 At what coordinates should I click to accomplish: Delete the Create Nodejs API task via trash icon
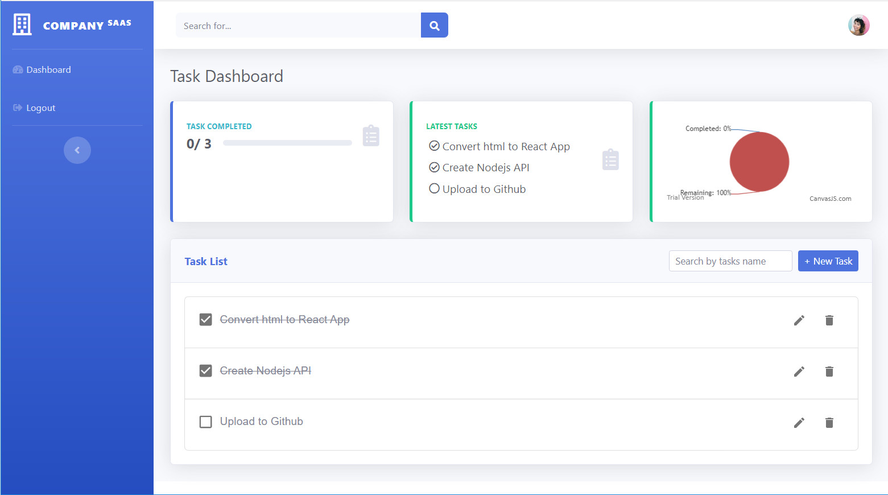[x=829, y=371]
